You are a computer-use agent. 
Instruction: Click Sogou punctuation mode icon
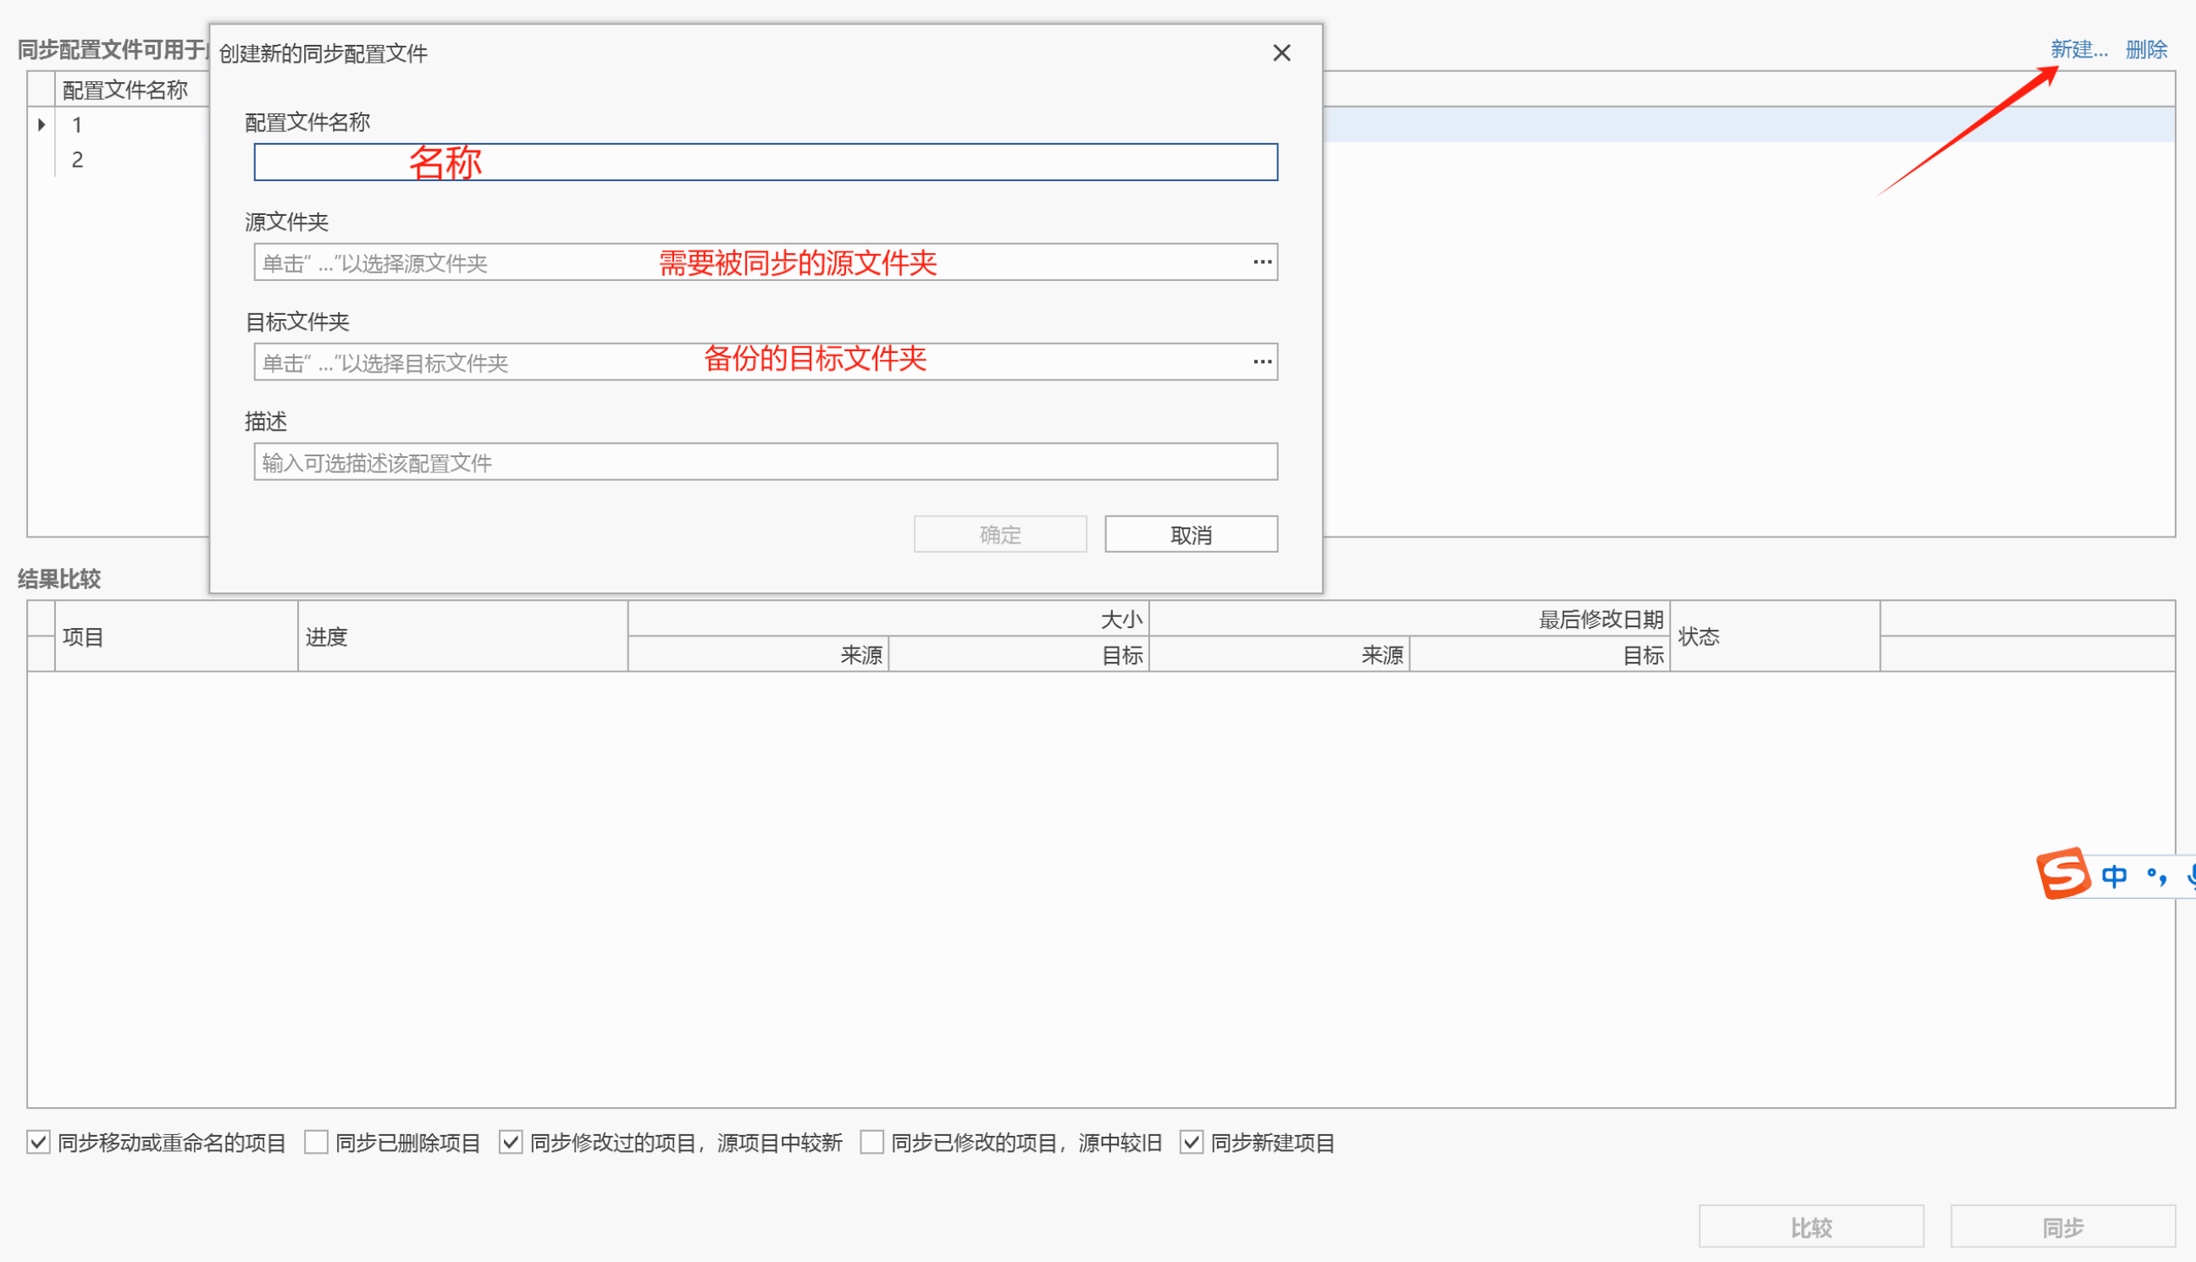[x=2156, y=876]
